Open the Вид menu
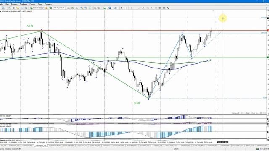 tap(7, 4)
